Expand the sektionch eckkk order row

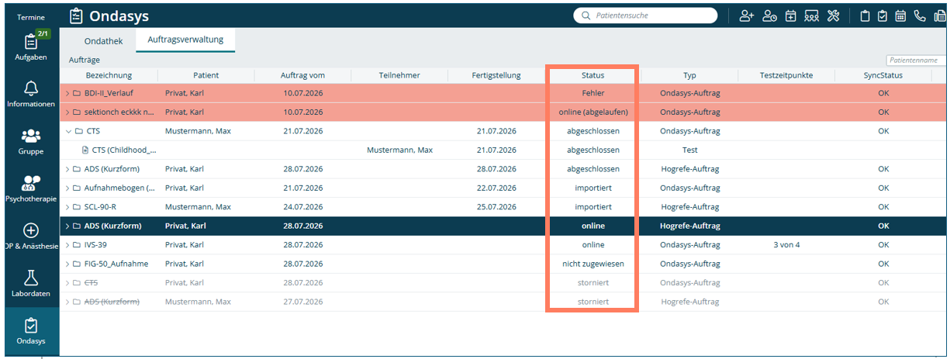67,112
